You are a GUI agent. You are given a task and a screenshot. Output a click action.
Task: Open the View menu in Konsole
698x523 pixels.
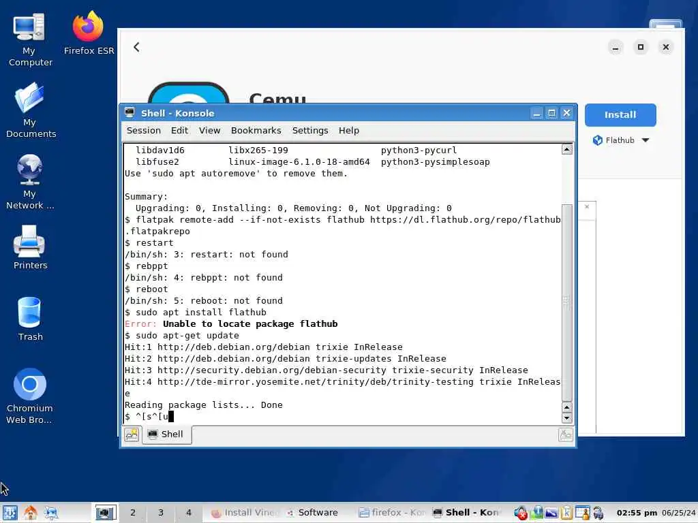click(x=209, y=131)
